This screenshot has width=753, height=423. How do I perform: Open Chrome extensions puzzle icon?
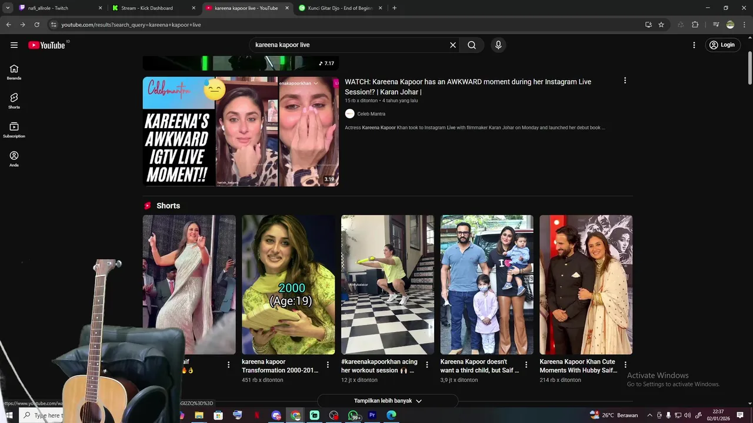coord(695,25)
